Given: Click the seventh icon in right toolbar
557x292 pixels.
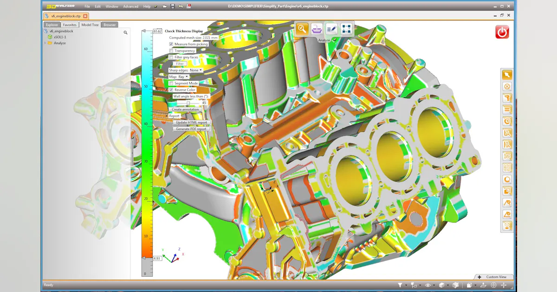Looking at the screenshot, I should [507, 145].
